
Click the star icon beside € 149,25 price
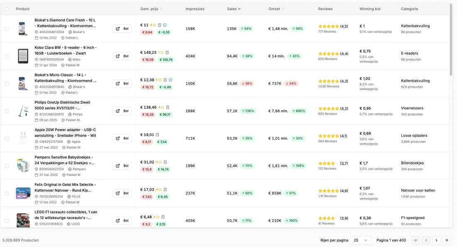[x=162, y=52]
